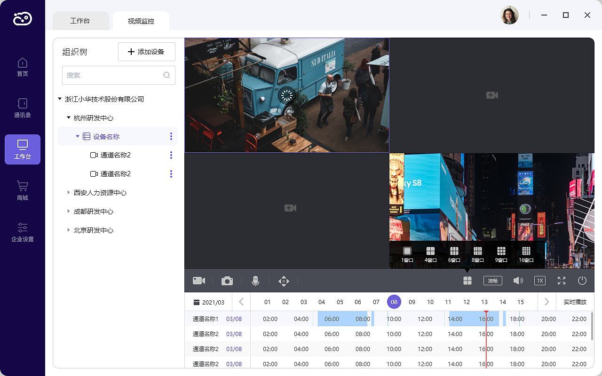602x376 pixels.
Task: Select the 工作台 sidebar item
Action: coord(23,149)
